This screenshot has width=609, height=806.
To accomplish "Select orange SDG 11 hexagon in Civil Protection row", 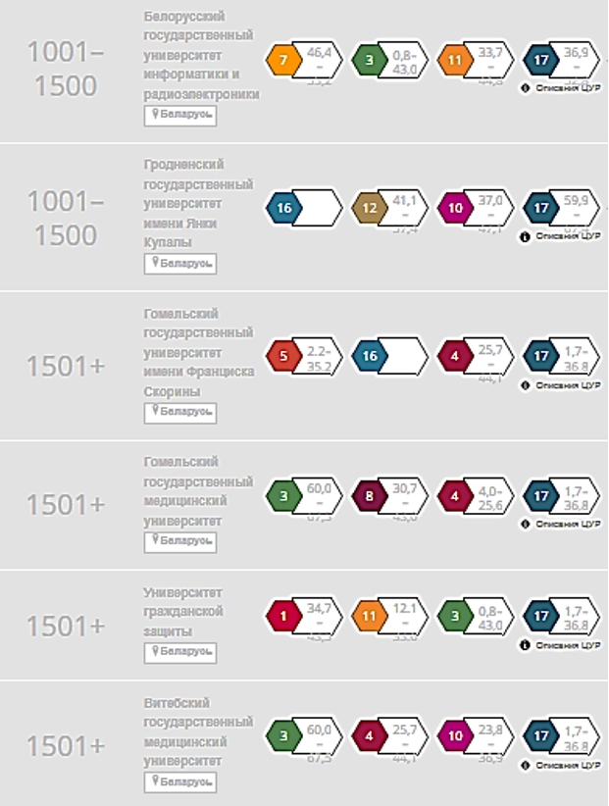I will 370,617.
